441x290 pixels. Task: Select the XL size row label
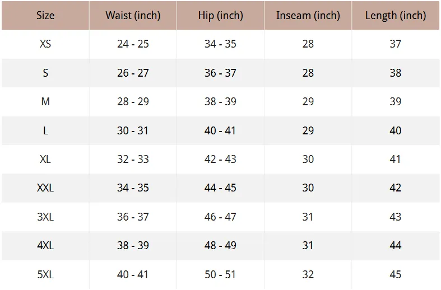[45, 160]
